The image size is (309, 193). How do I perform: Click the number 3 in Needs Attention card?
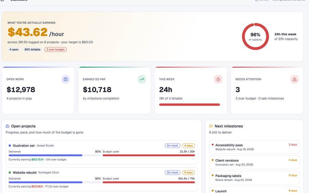pyautogui.click(x=238, y=90)
